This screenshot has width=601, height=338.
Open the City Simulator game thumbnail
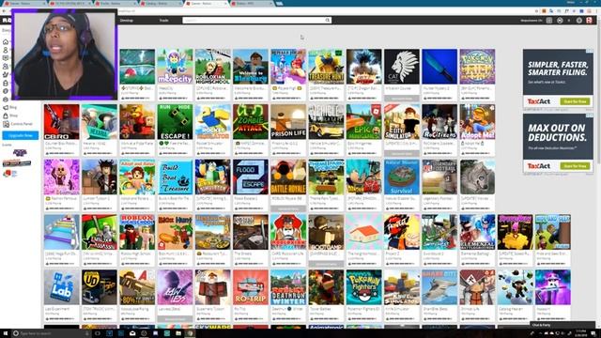click(402, 122)
